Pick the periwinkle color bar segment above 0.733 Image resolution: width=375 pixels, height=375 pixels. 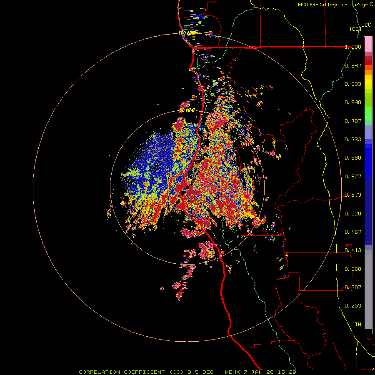coord(368,132)
